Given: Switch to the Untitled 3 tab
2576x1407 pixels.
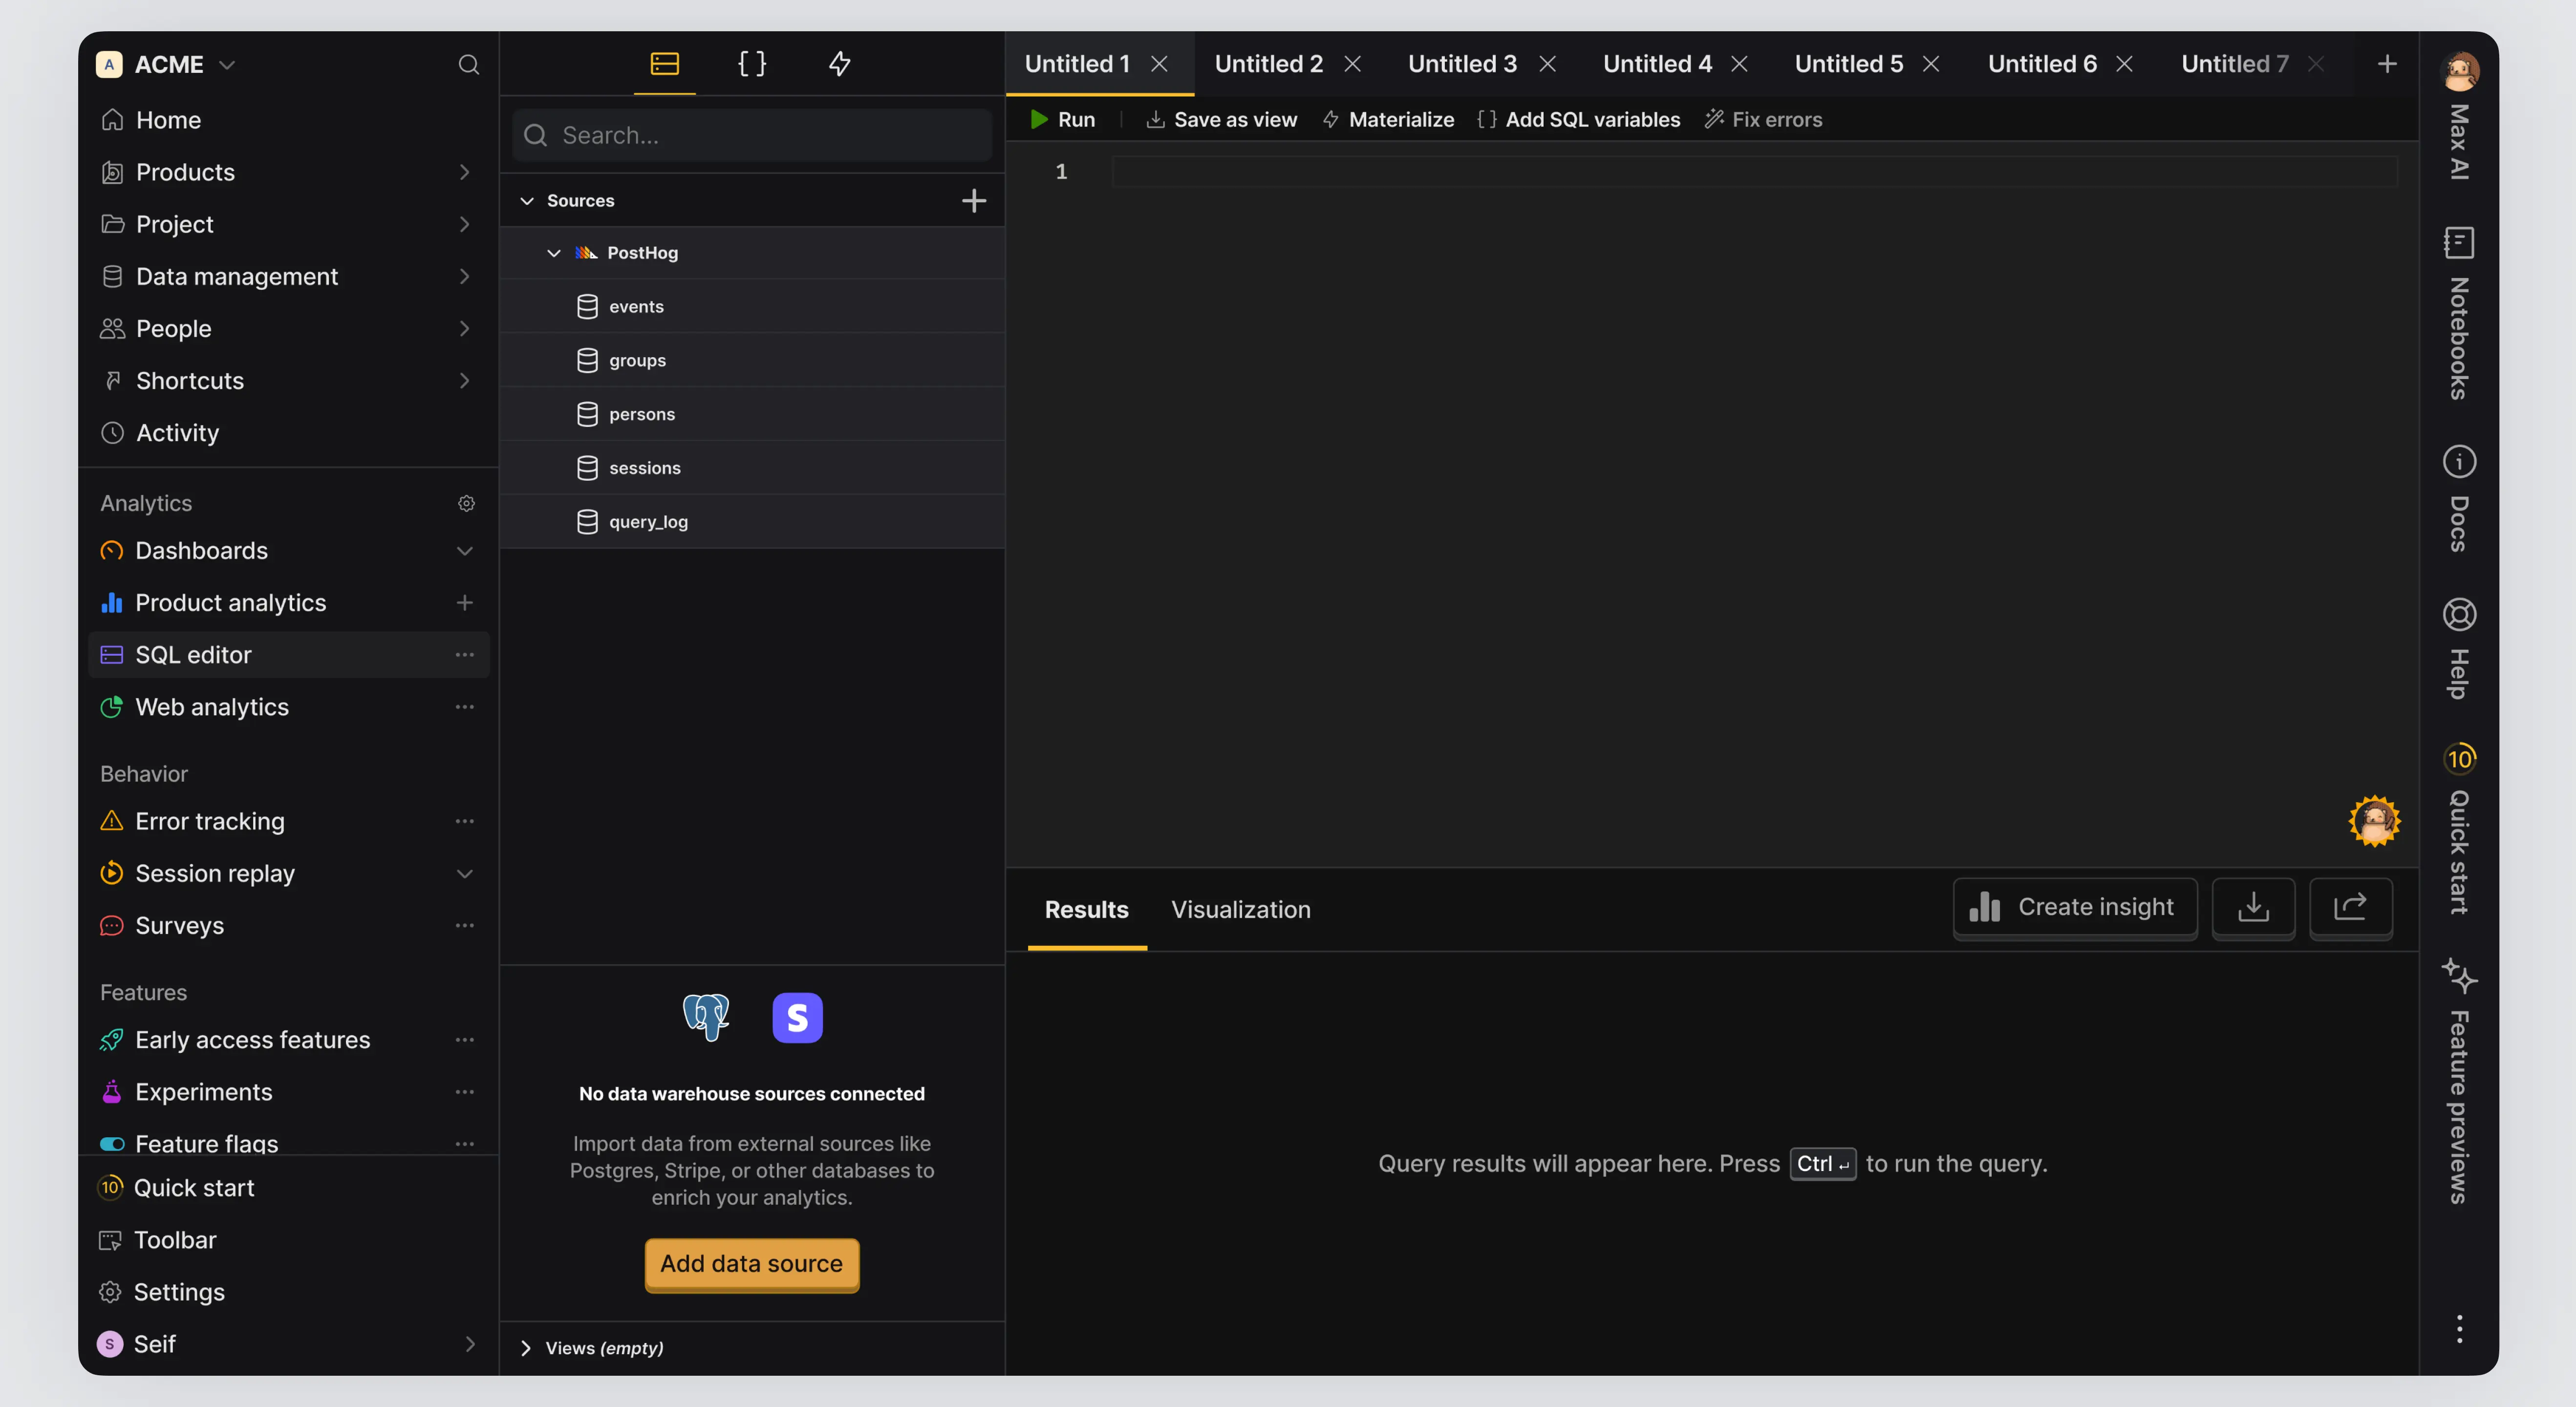Looking at the screenshot, I should point(1461,64).
